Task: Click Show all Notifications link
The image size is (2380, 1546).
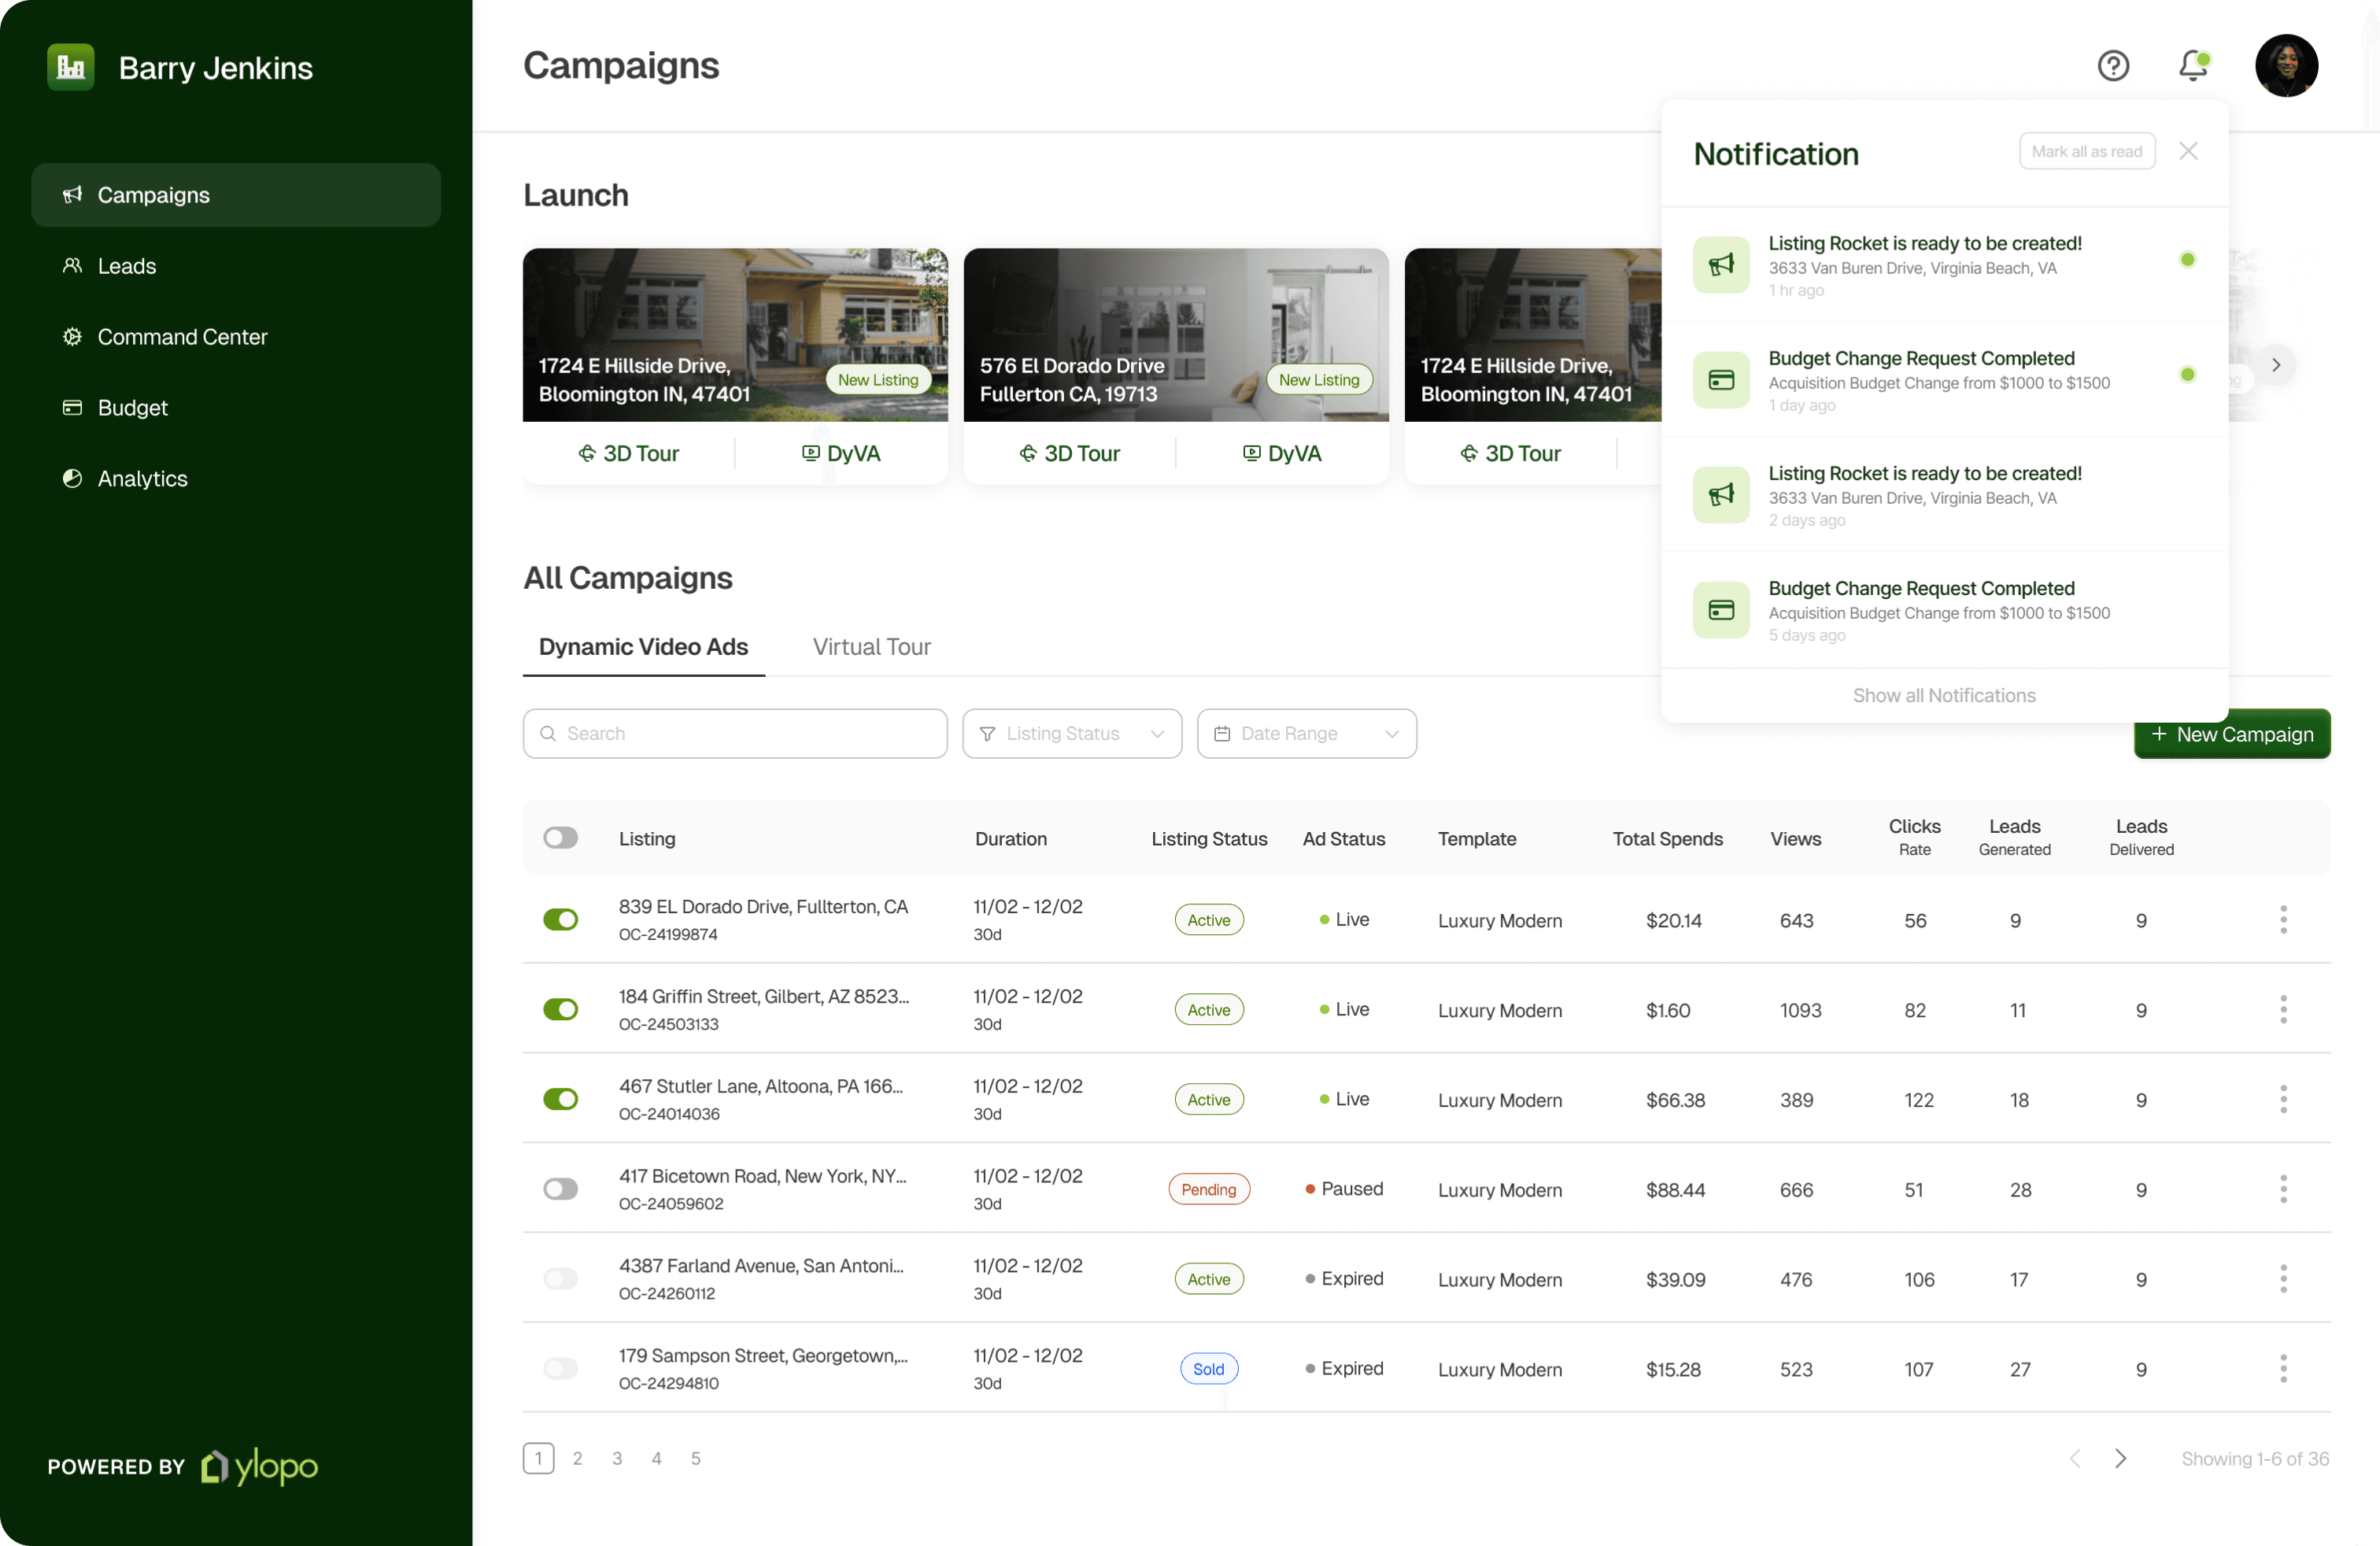Action: (1943, 695)
